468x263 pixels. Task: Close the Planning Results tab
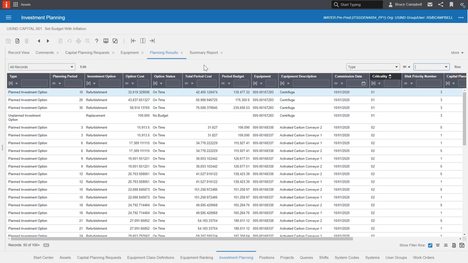pyautogui.click(x=182, y=53)
